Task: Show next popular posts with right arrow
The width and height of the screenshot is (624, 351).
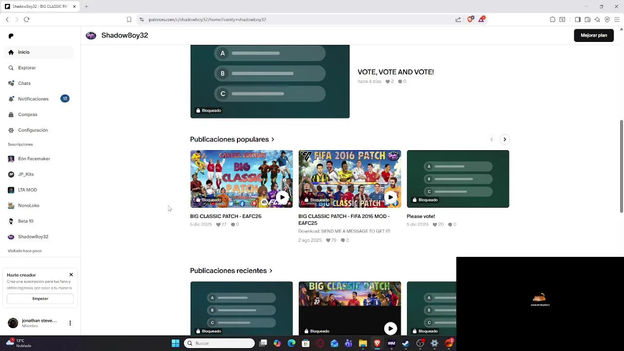Action: click(x=505, y=139)
